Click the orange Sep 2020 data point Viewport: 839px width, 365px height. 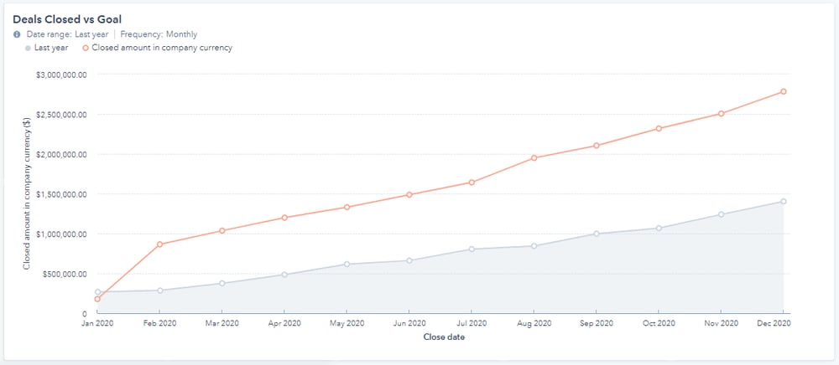[x=596, y=146]
